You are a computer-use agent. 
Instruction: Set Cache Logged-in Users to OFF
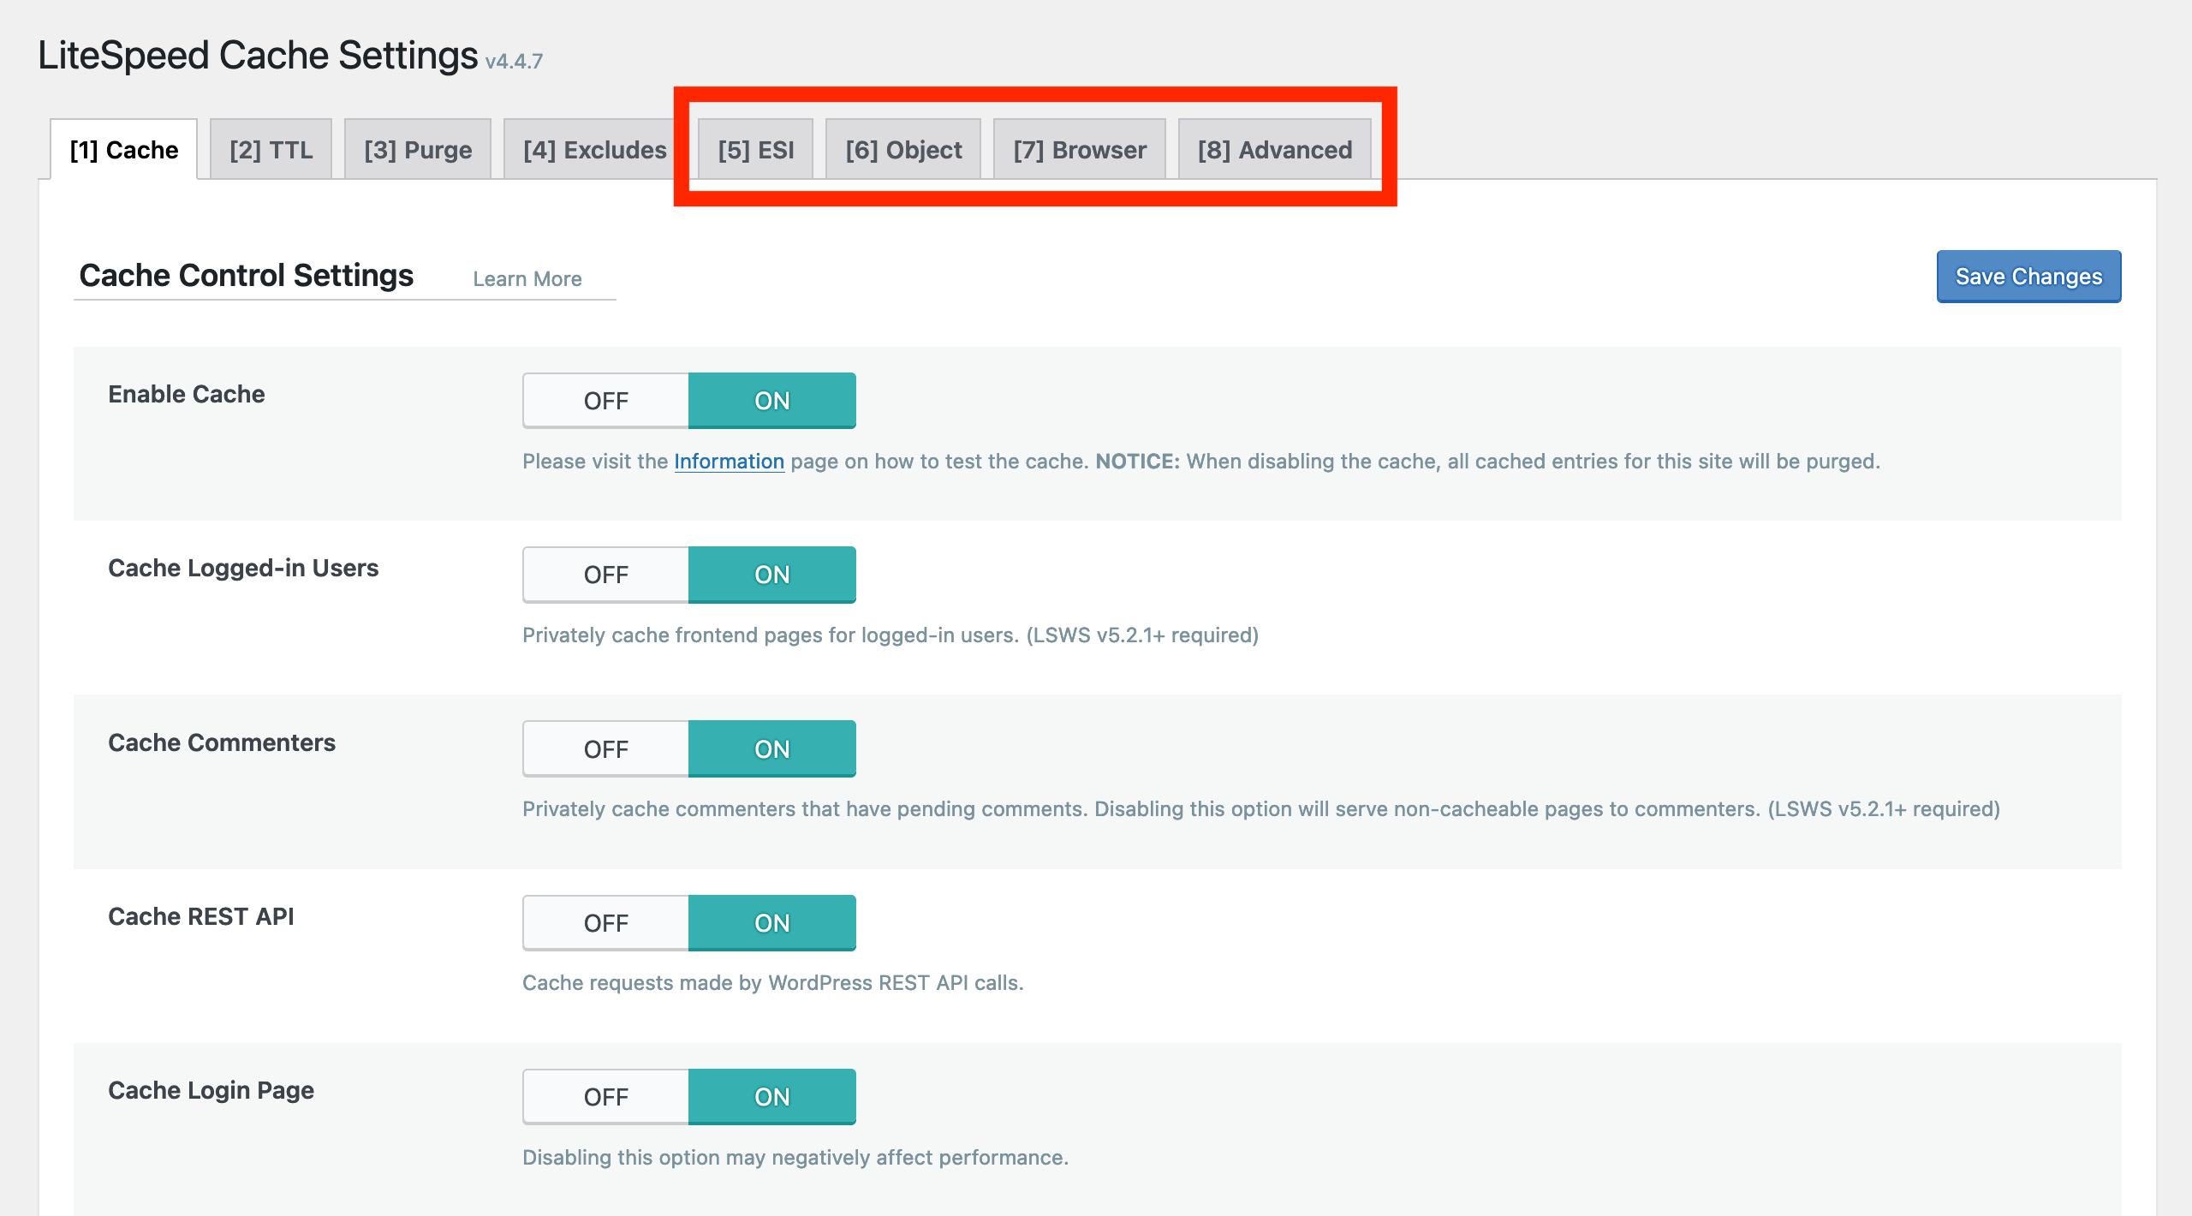606,575
